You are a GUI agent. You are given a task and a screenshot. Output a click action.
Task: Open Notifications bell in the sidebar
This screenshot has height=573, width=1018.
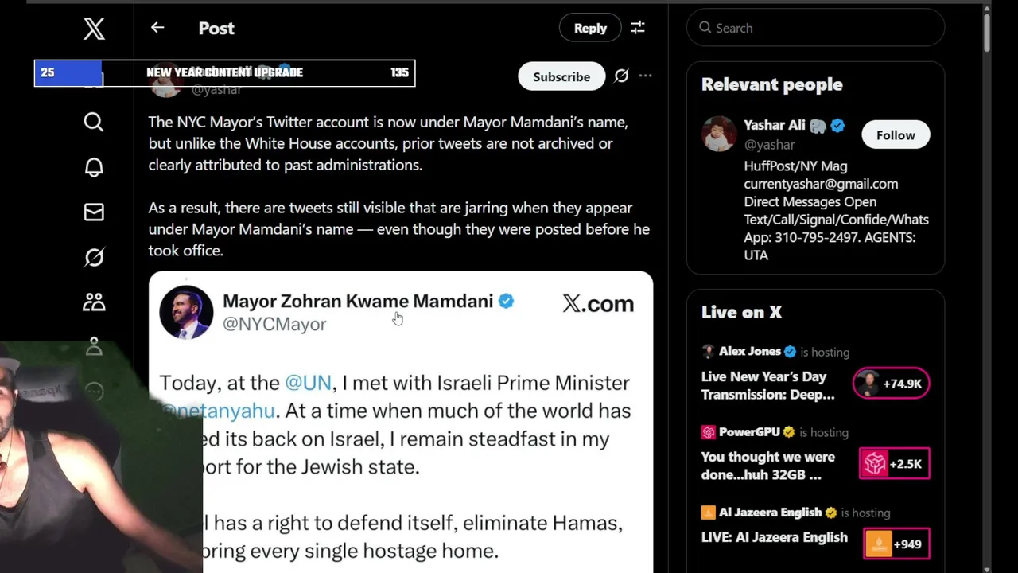point(94,167)
